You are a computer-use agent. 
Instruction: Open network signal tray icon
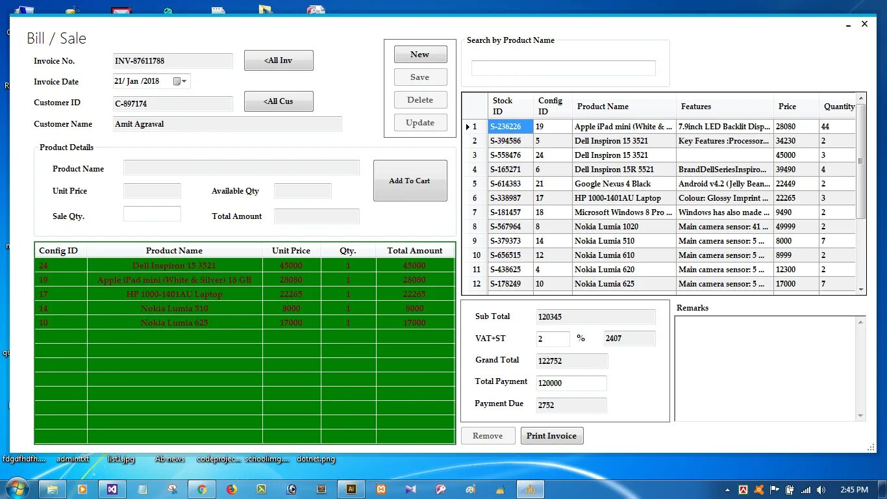click(x=806, y=490)
